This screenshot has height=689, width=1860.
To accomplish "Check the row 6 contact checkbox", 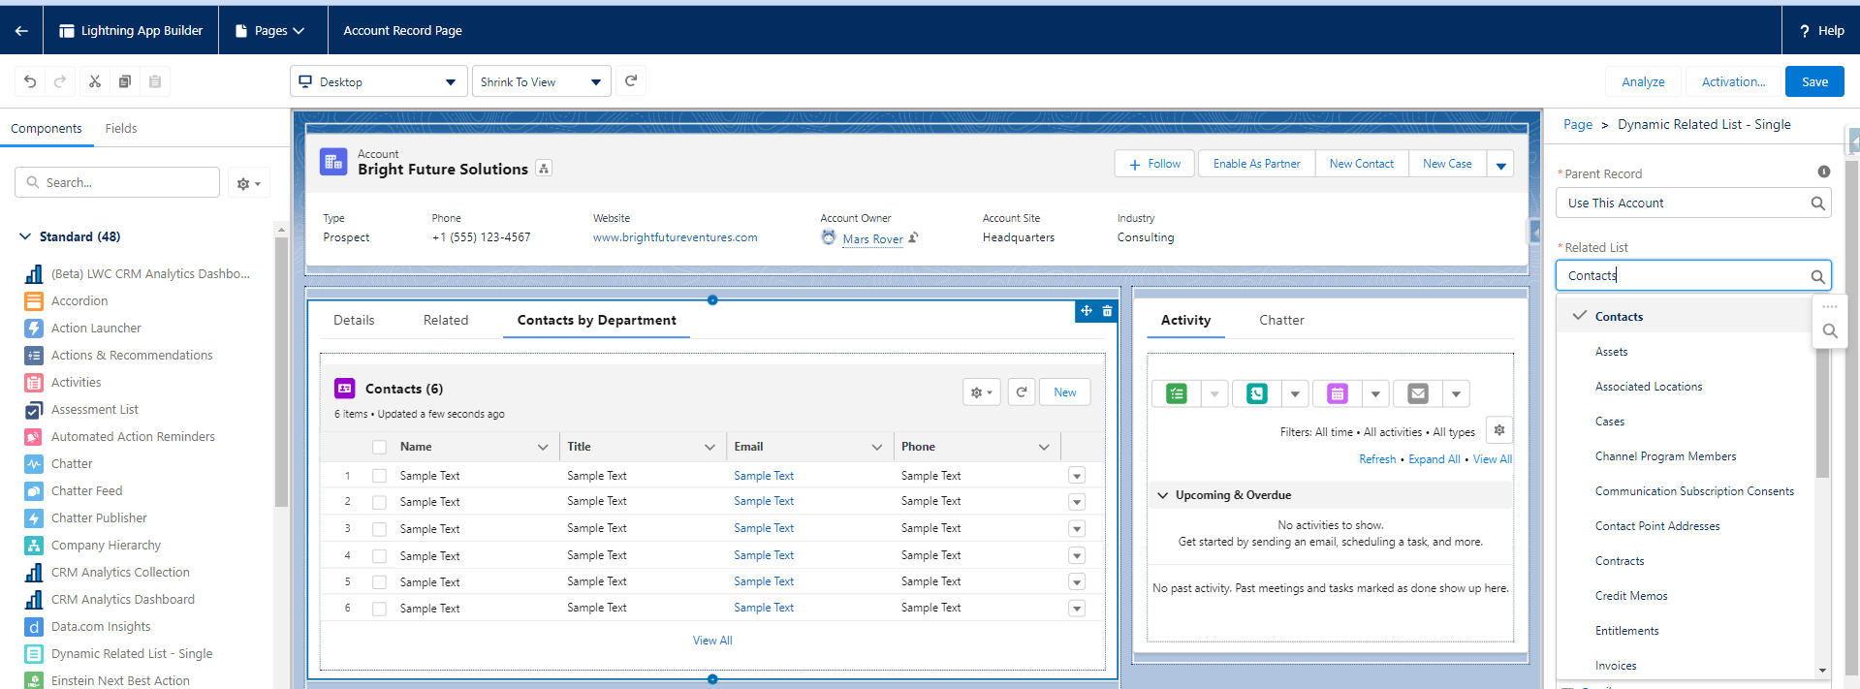I will coord(379,609).
